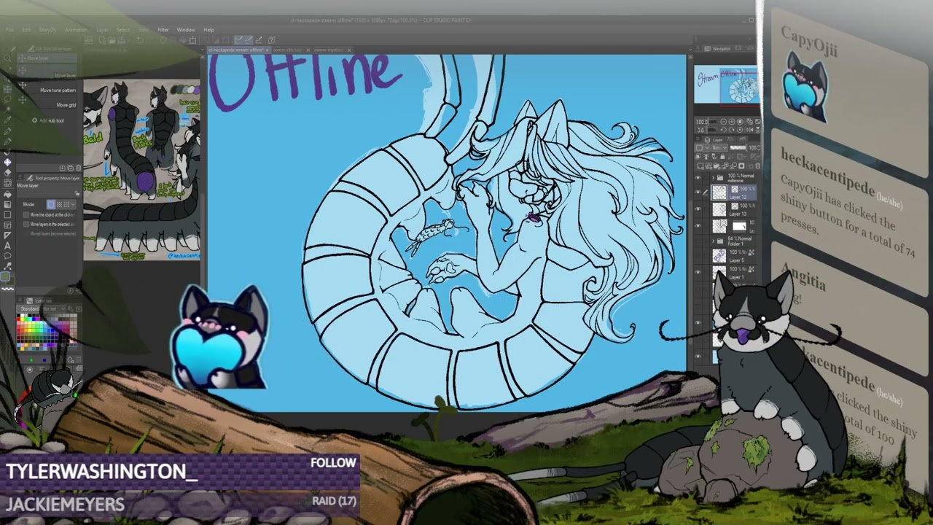Select the Layer 5 thumbnail
Image resolution: width=933 pixels, height=525 pixels.
(x=719, y=256)
